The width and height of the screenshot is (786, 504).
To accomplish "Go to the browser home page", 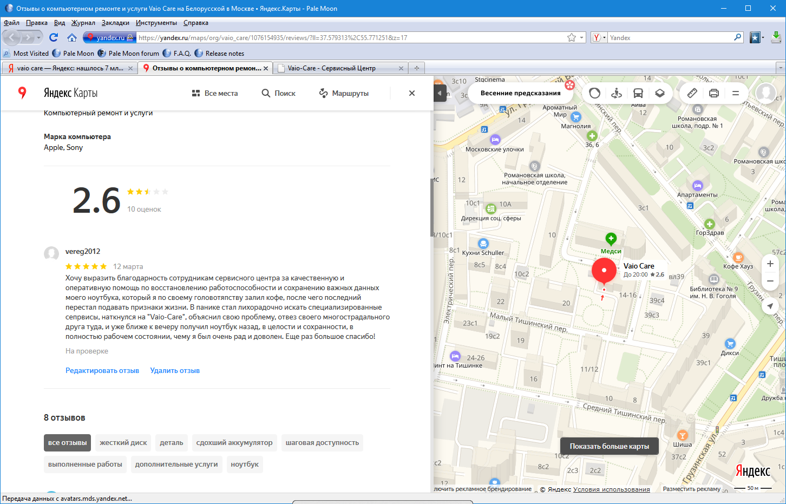I will tap(72, 37).
